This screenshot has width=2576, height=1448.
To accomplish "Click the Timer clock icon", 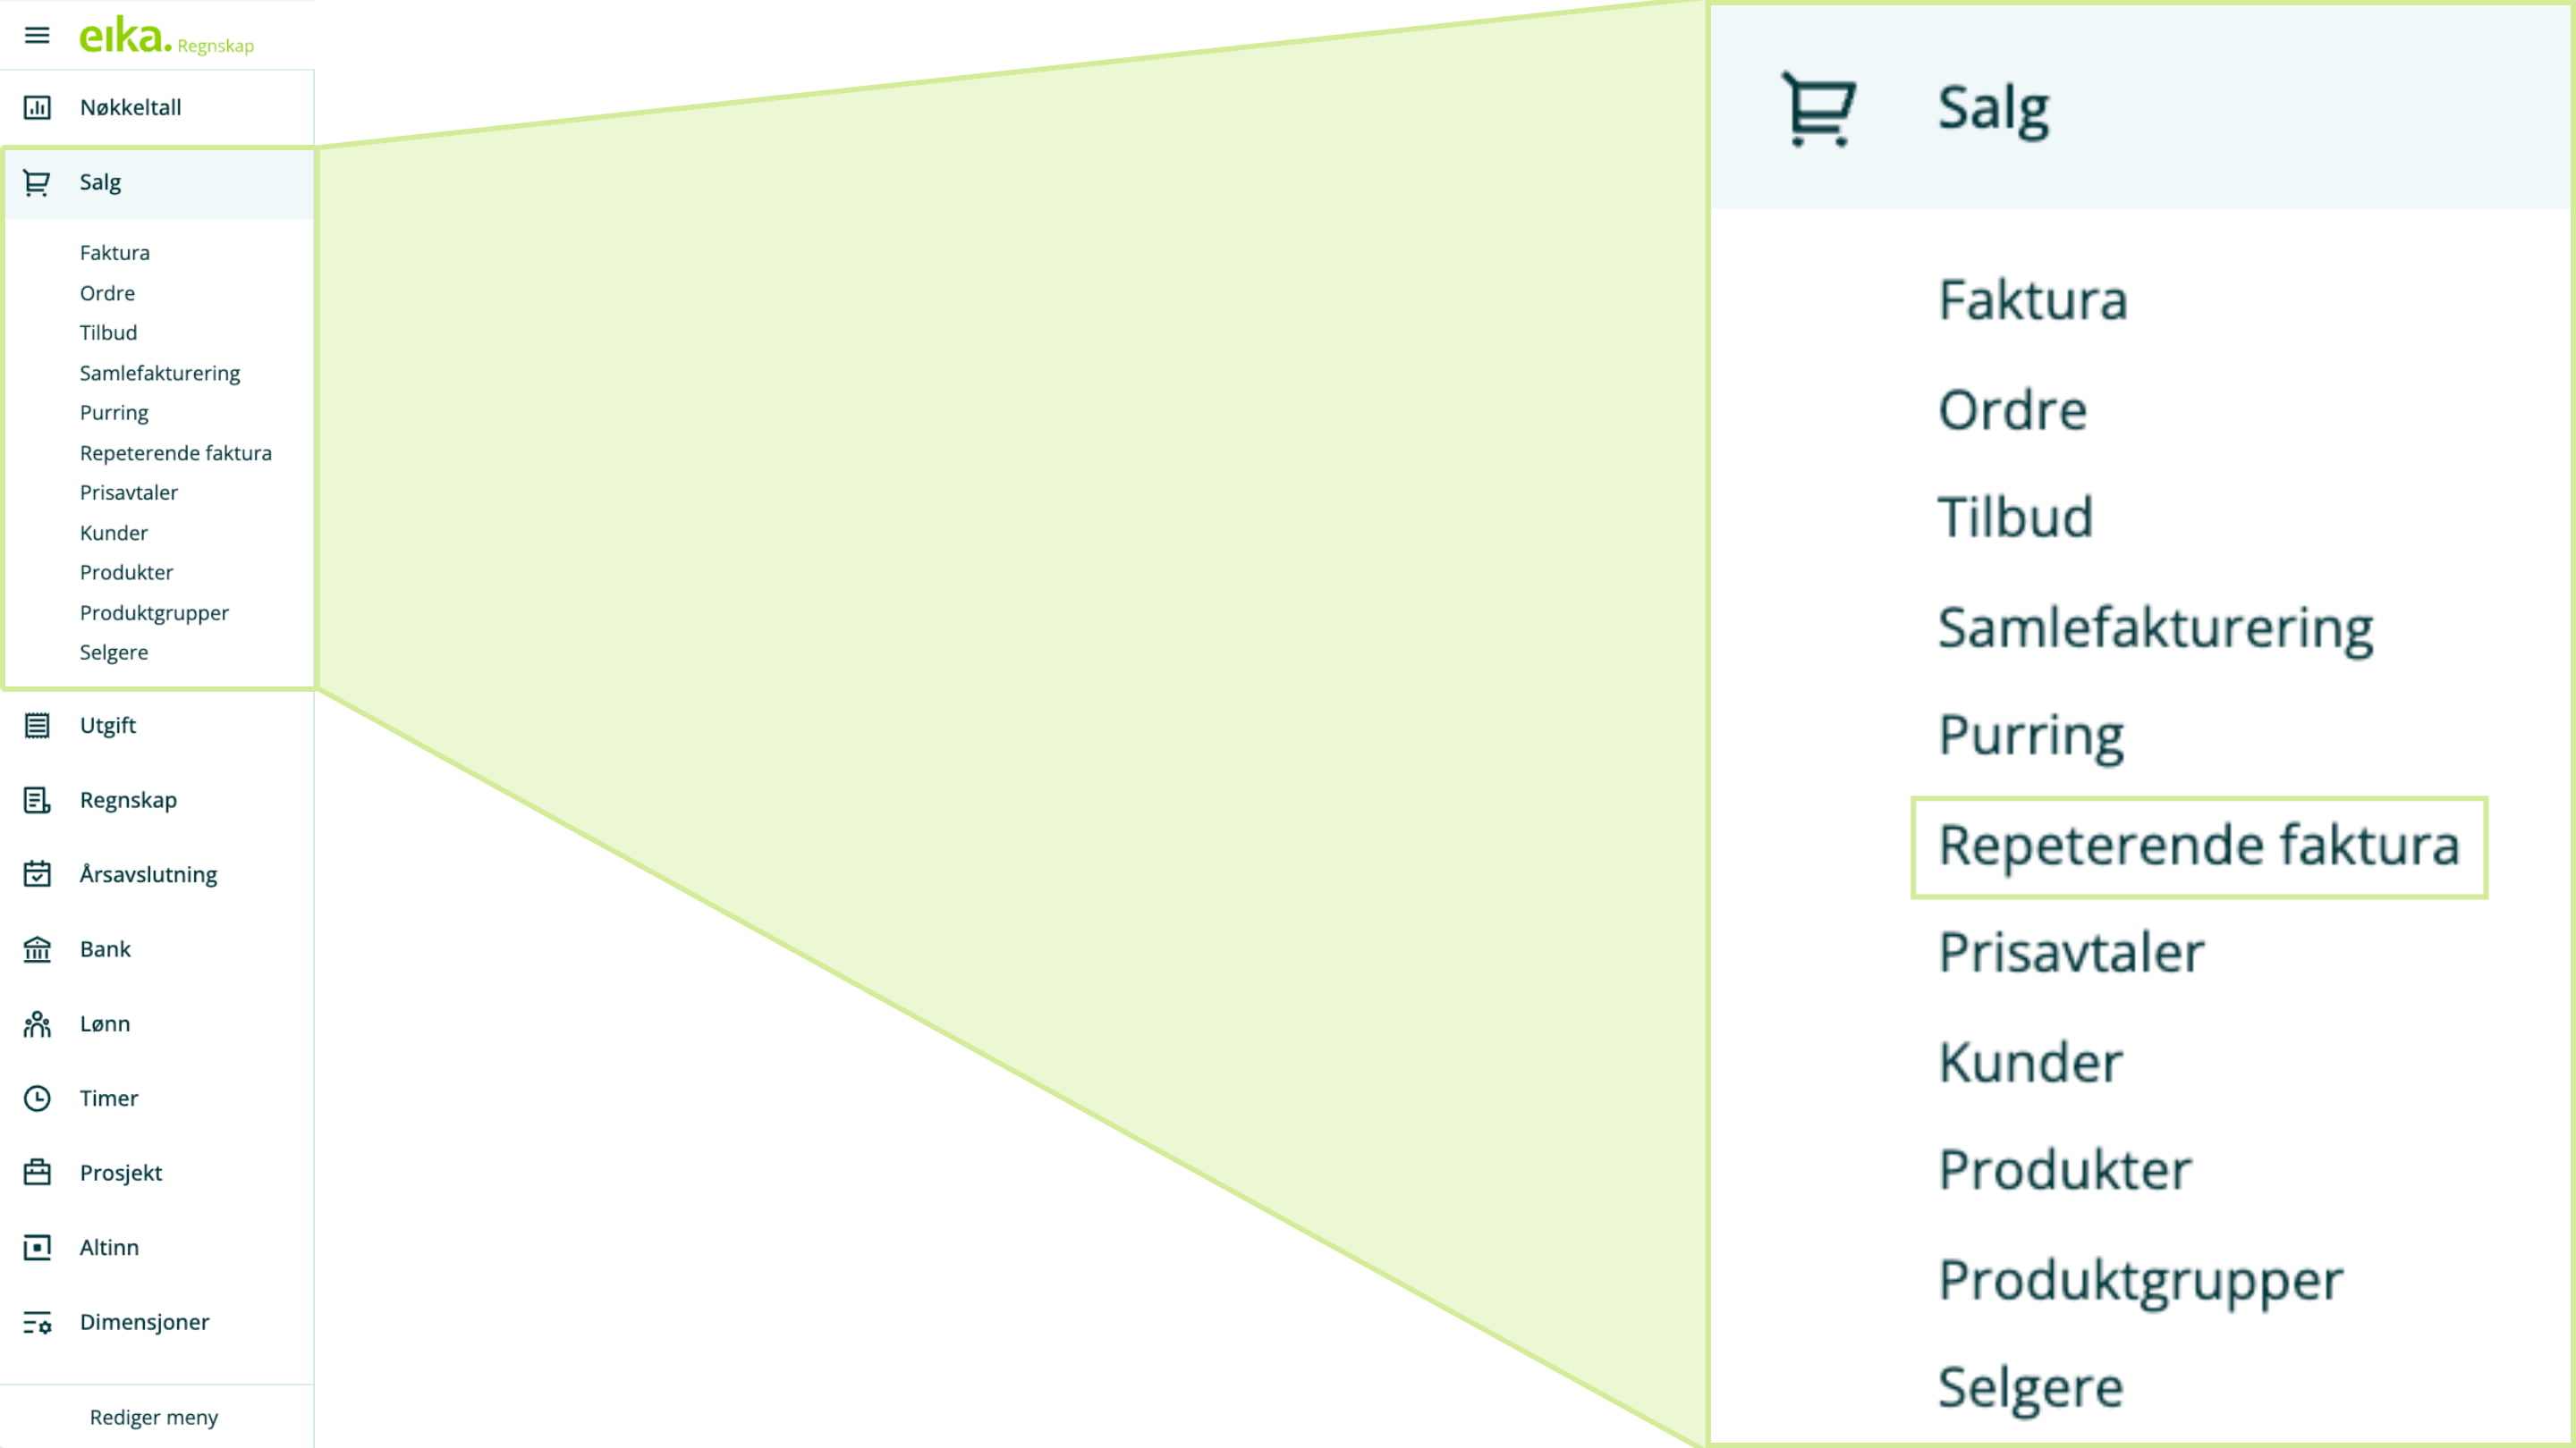I will (37, 1099).
